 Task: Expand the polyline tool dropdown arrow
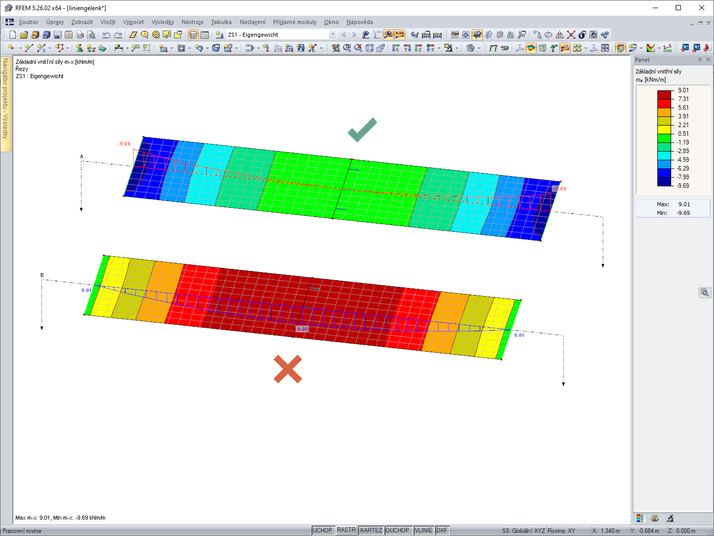click(68, 48)
